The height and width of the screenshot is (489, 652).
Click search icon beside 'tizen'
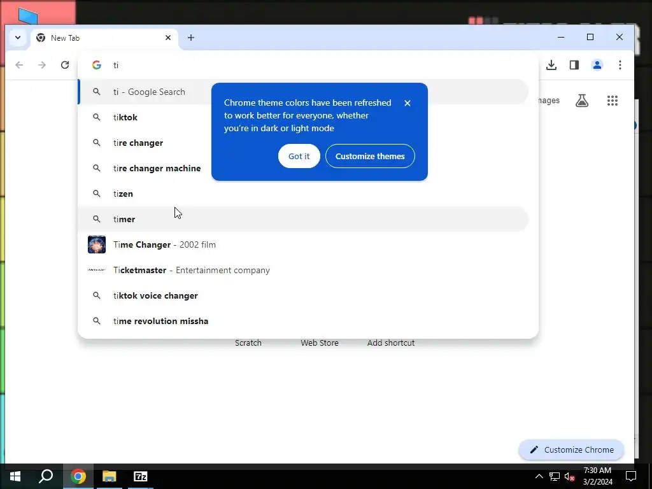click(97, 194)
